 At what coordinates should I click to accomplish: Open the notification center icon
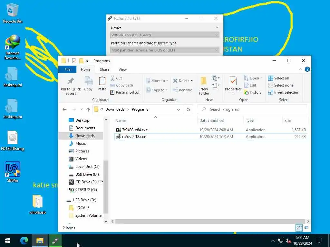click(x=319, y=241)
